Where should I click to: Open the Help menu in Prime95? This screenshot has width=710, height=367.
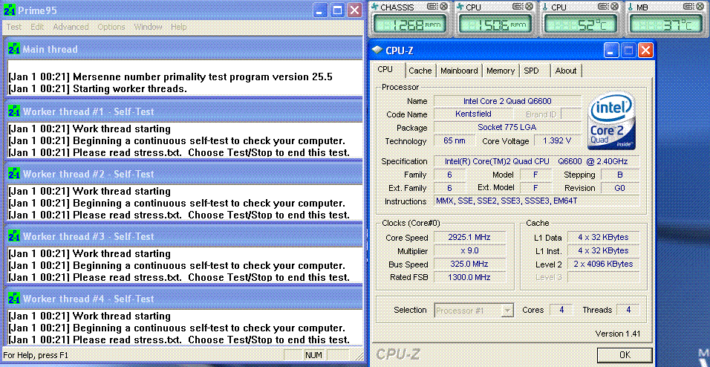[x=178, y=27]
